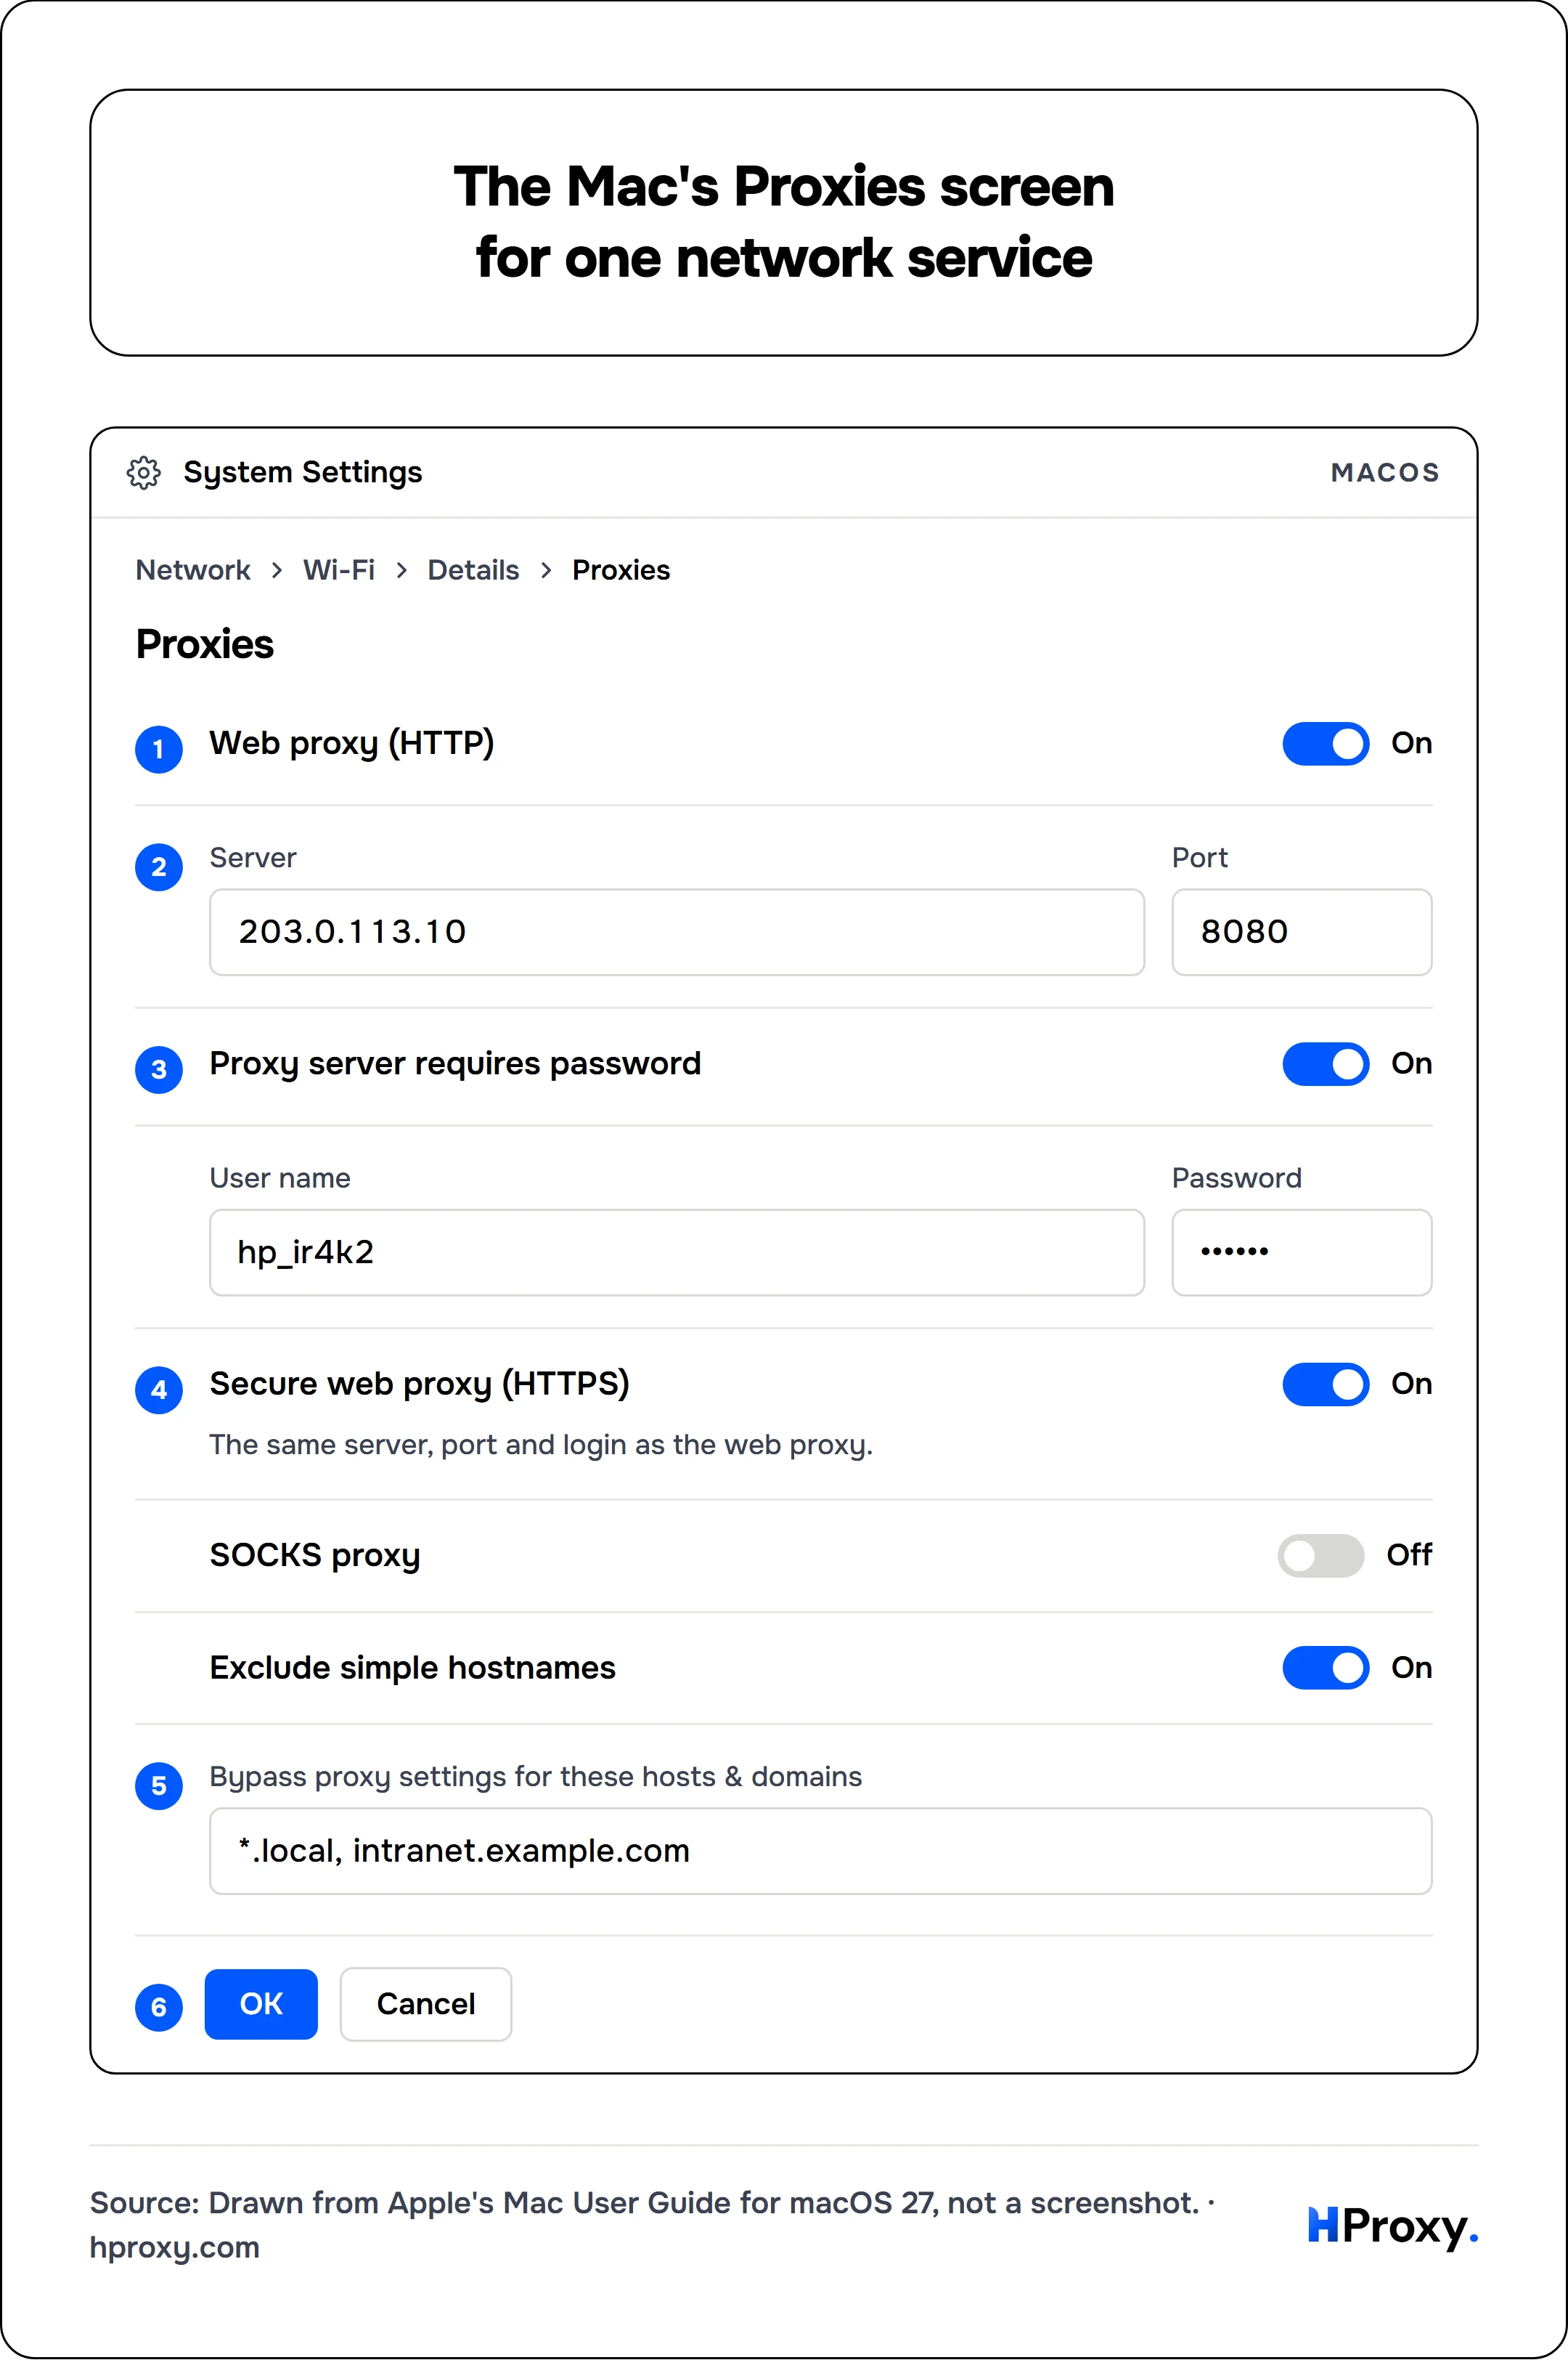Screen dimensions: 1568x2360
Task: Click the System Settings gear icon
Action: tap(144, 472)
